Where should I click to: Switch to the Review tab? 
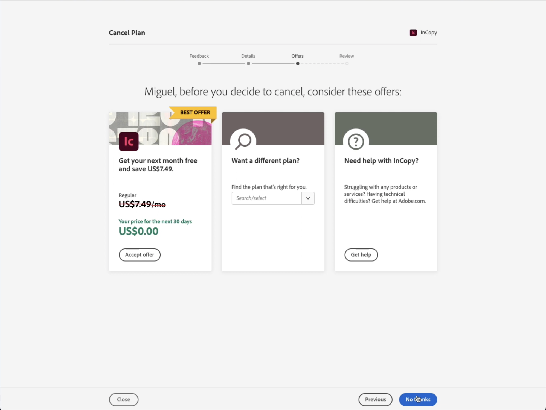click(x=347, y=55)
